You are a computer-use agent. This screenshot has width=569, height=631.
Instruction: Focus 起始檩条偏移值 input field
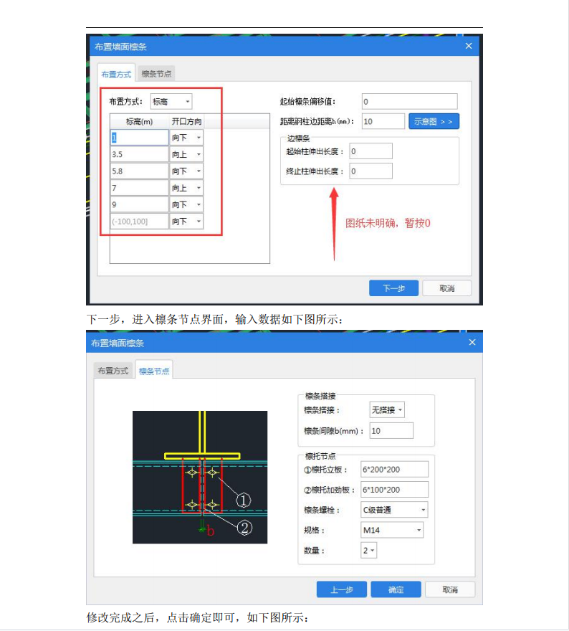tap(409, 101)
